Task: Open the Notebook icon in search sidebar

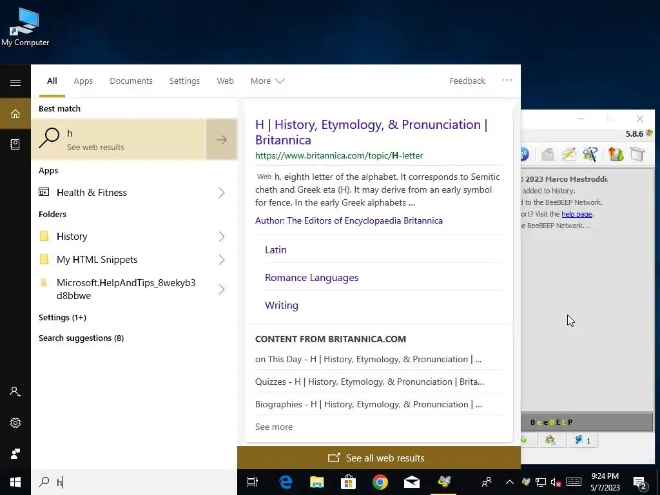Action: pyautogui.click(x=15, y=144)
